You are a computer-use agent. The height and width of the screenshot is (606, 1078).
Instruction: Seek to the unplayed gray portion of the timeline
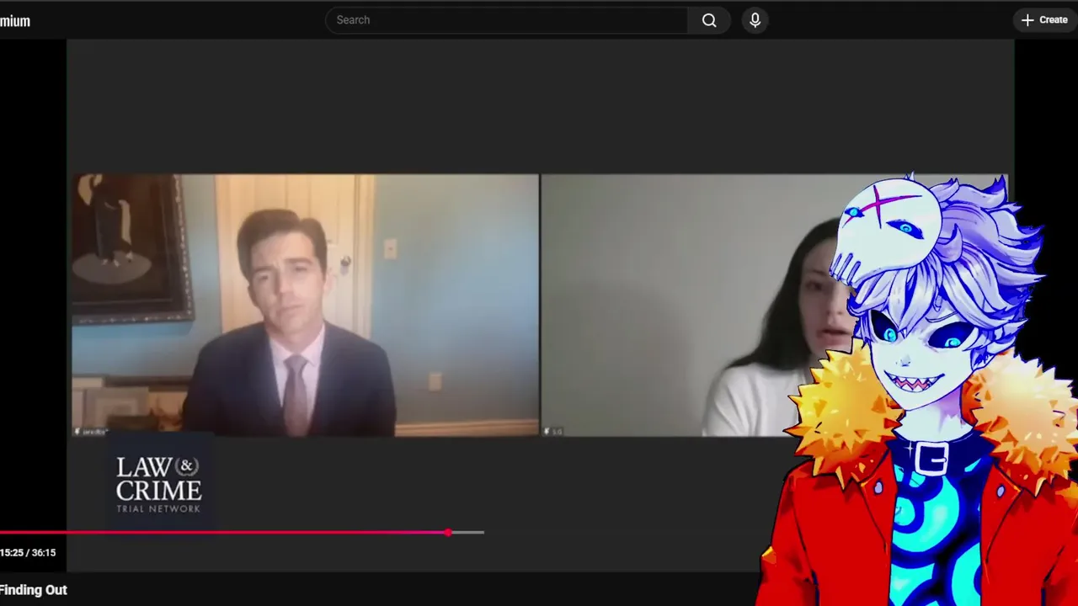pyautogui.click(x=467, y=533)
